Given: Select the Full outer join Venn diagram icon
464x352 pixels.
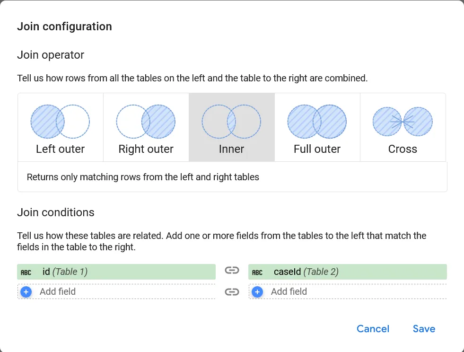Looking at the screenshot, I should [317, 122].
